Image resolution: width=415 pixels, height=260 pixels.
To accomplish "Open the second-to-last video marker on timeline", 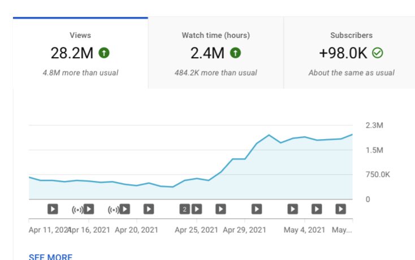I will coord(317,209).
